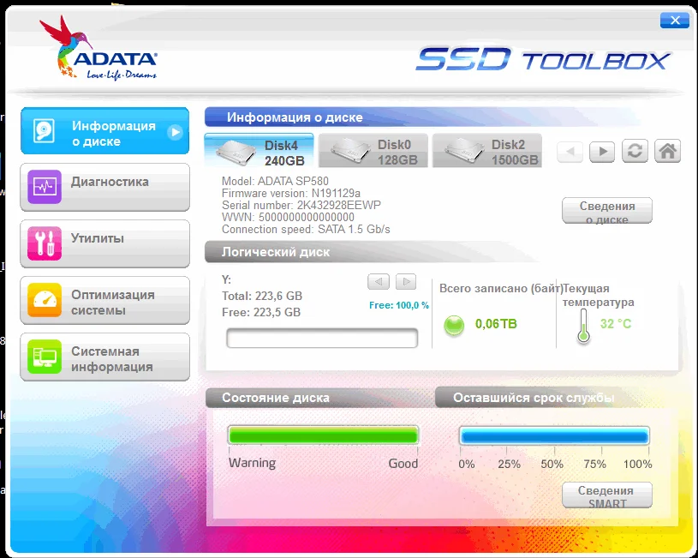Click the Total: 223,6 GB value
This screenshot has height=558, width=698.
click(x=262, y=296)
